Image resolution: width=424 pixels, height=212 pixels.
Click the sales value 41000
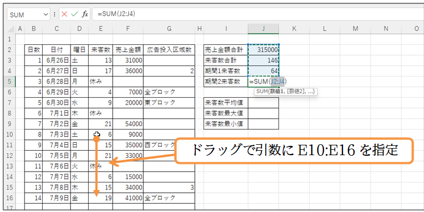(x=128, y=198)
